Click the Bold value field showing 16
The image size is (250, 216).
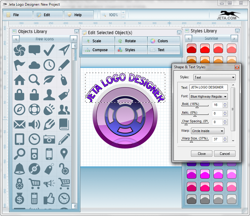[x=217, y=105]
